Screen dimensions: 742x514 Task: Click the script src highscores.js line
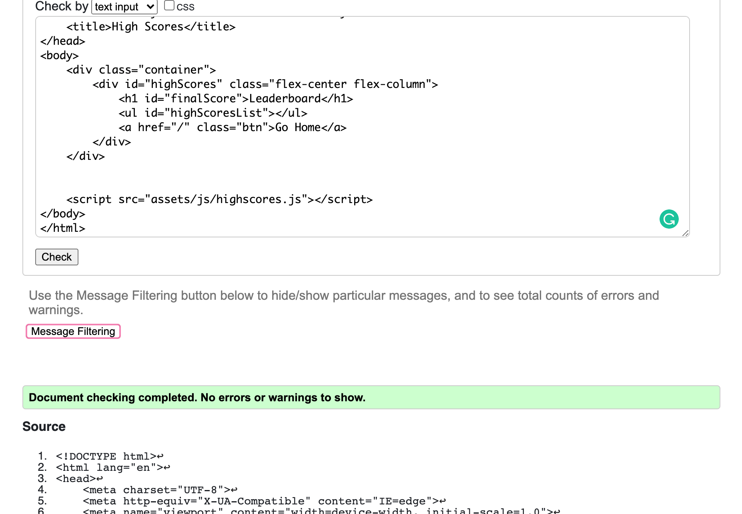tap(219, 199)
